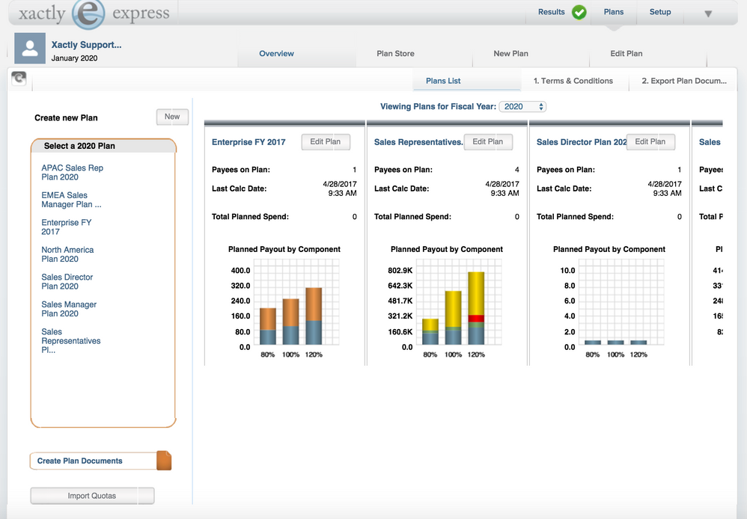Click Payees on Plan value 4
Viewport: 747px width, 519px height.
tap(517, 170)
